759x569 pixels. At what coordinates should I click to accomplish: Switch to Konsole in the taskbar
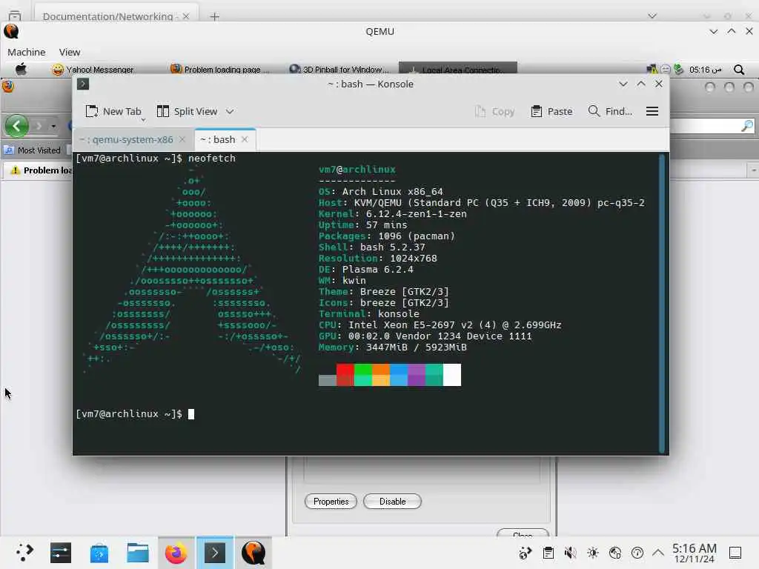(x=215, y=553)
